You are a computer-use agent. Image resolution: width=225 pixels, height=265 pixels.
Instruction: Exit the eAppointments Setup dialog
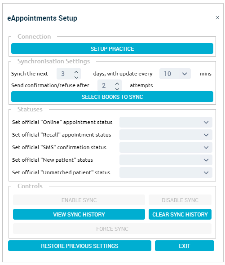tap(185, 246)
